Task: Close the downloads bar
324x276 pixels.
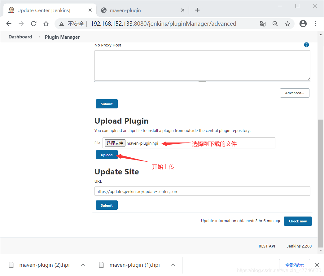Action: (317, 265)
